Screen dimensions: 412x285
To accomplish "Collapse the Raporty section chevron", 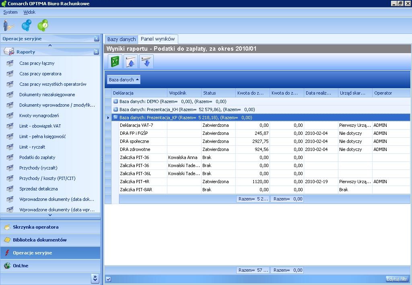I will (x=97, y=52).
